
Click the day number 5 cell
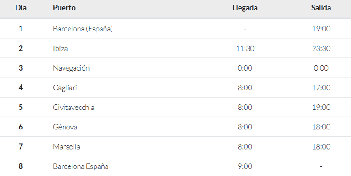pyautogui.click(x=21, y=108)
